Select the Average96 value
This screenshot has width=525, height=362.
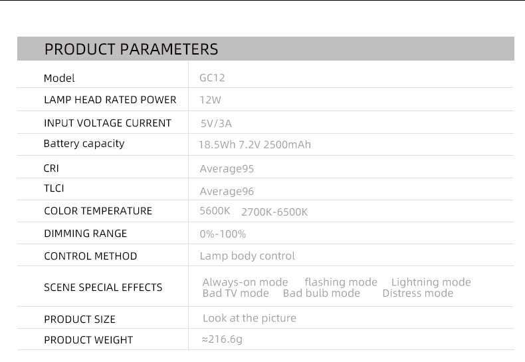coord(227,192)
